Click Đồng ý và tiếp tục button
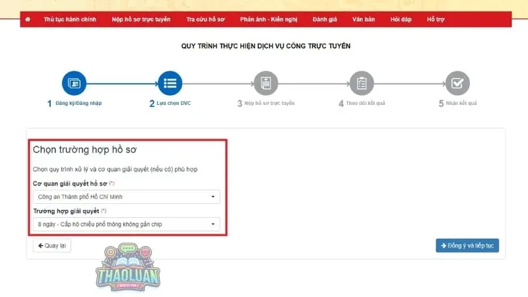Viewport: 528px width, 297px height. [x=467, y=246]
